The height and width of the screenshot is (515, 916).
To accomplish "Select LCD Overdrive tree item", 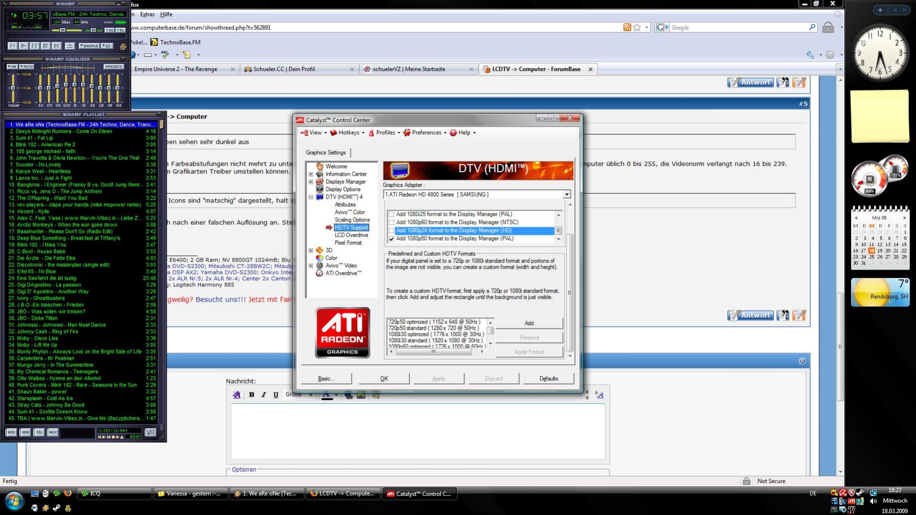I will 351,235.
